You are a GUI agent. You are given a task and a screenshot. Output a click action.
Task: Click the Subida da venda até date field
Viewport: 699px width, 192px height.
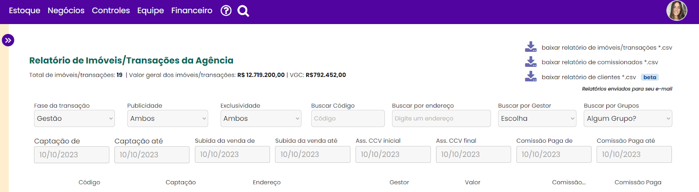coord(313,154)
